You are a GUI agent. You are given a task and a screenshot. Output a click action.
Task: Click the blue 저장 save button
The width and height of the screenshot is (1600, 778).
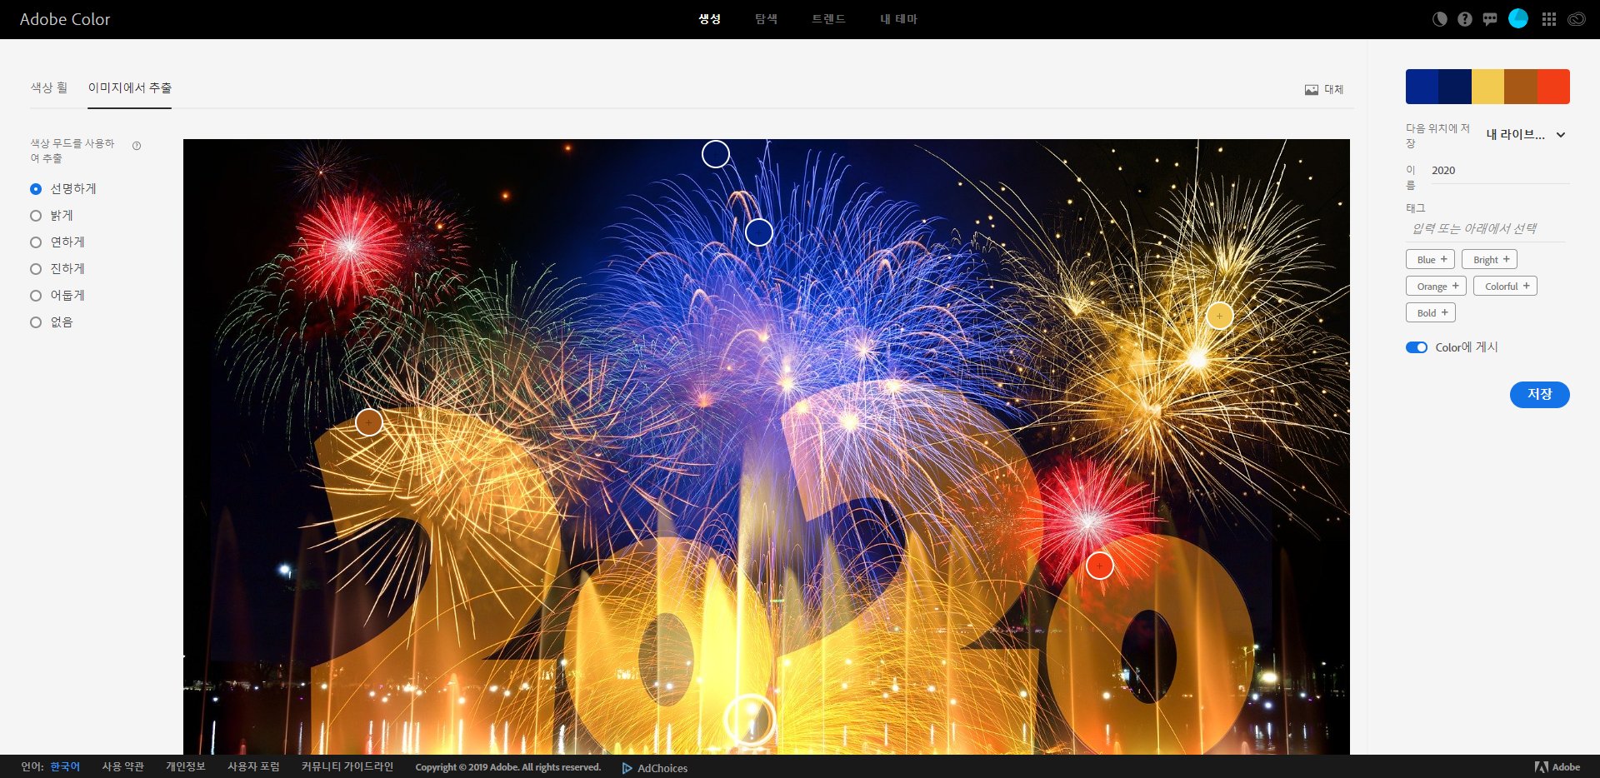tap(1539, 395)
